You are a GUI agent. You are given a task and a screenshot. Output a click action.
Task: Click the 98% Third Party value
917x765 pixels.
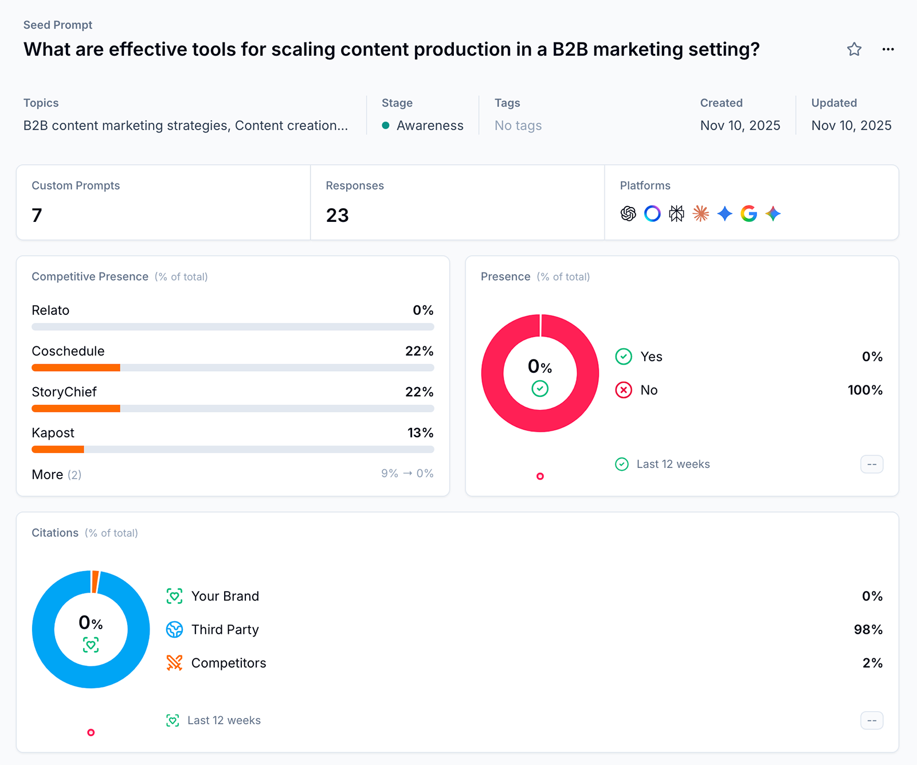[868, 630]
